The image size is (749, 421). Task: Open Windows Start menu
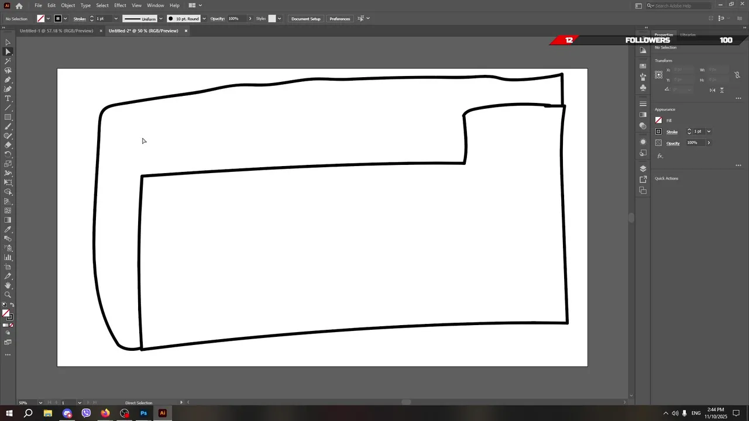9,413
